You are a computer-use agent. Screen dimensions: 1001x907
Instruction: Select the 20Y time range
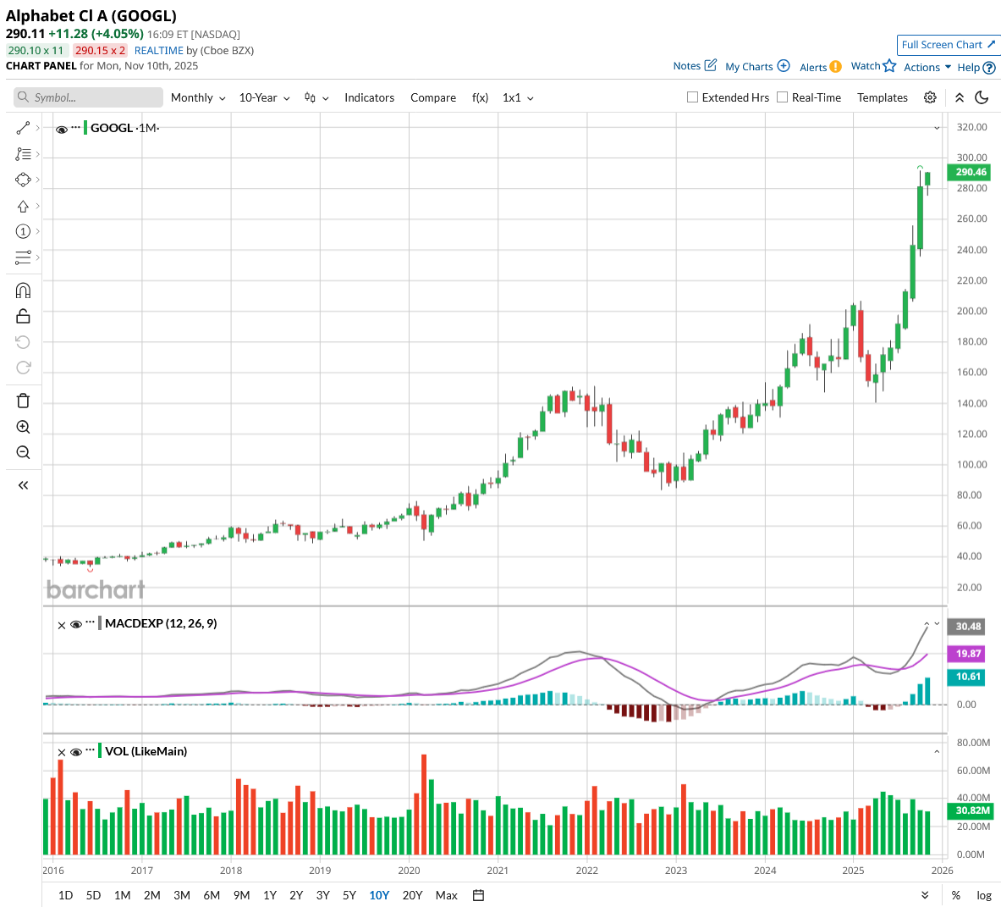[412, 895]
